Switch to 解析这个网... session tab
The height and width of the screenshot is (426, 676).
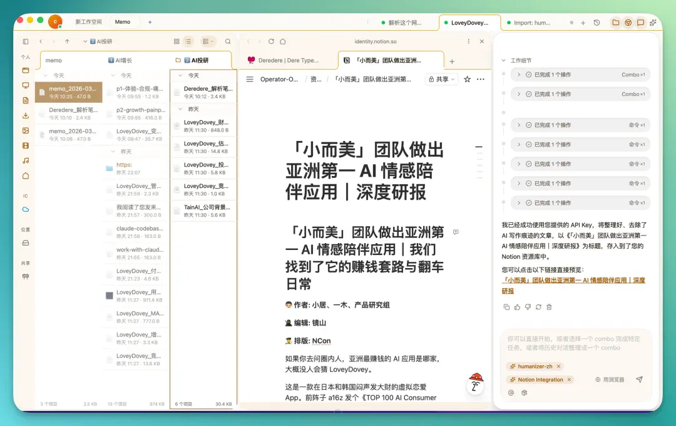tap(401, 23)
